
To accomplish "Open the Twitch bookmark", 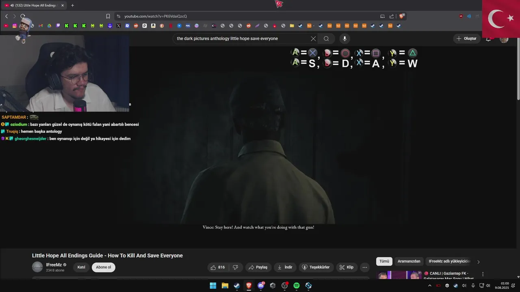I will click(x=58, y=26).
